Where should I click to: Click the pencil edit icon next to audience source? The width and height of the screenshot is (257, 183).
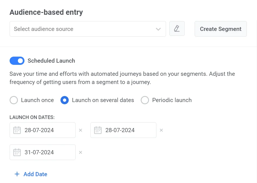click(177, 29)
